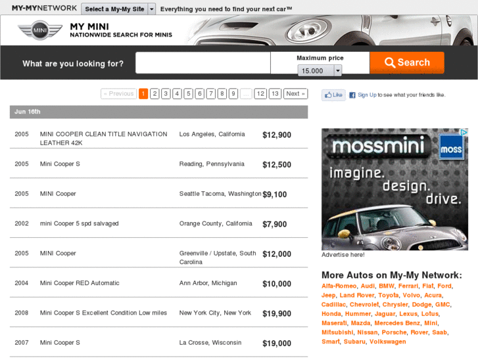Click the orange Search button
The width and height of the screenshot is (478, 358).
[407, 62]
